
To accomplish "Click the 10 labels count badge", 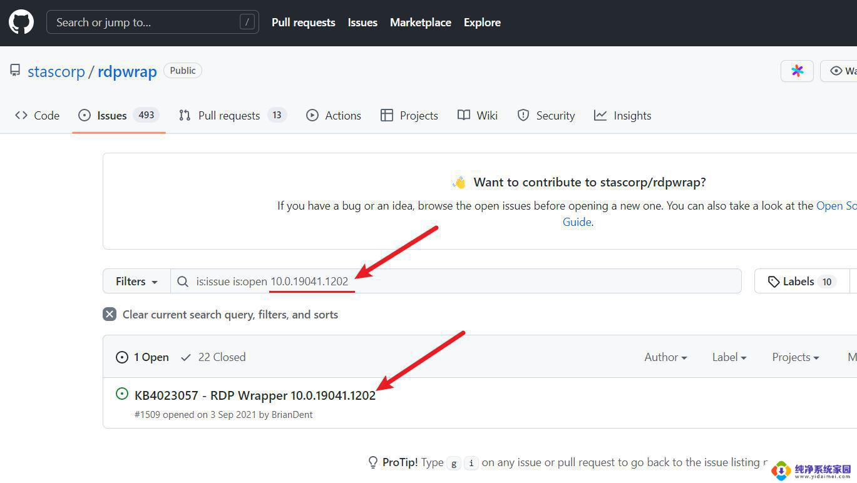I will [x=827, y=282].
